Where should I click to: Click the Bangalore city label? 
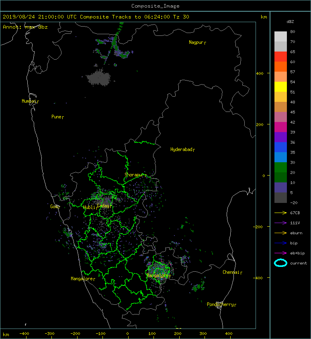(x=158, y=275)
